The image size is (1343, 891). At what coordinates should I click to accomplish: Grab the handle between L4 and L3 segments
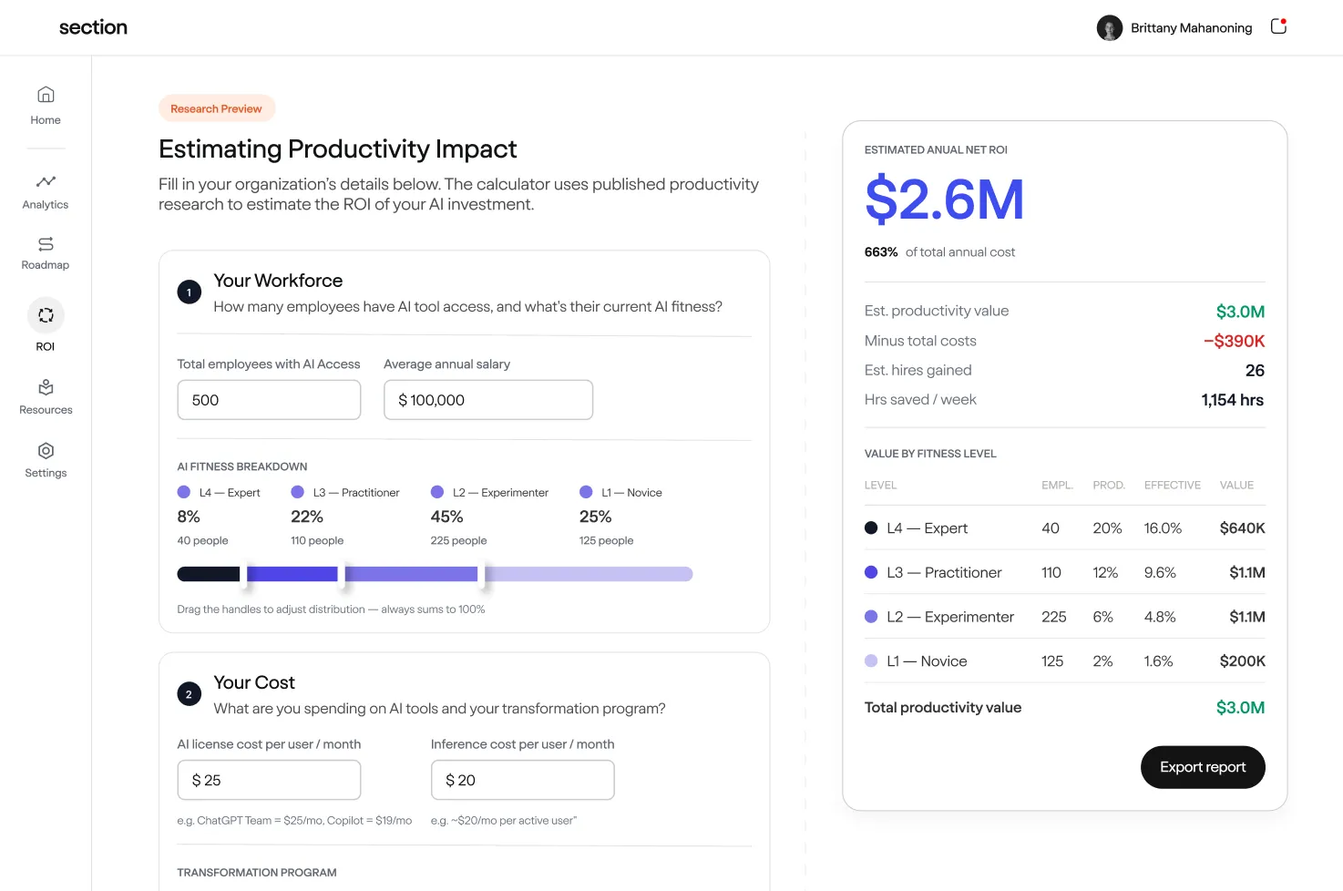tap(243, 574)
